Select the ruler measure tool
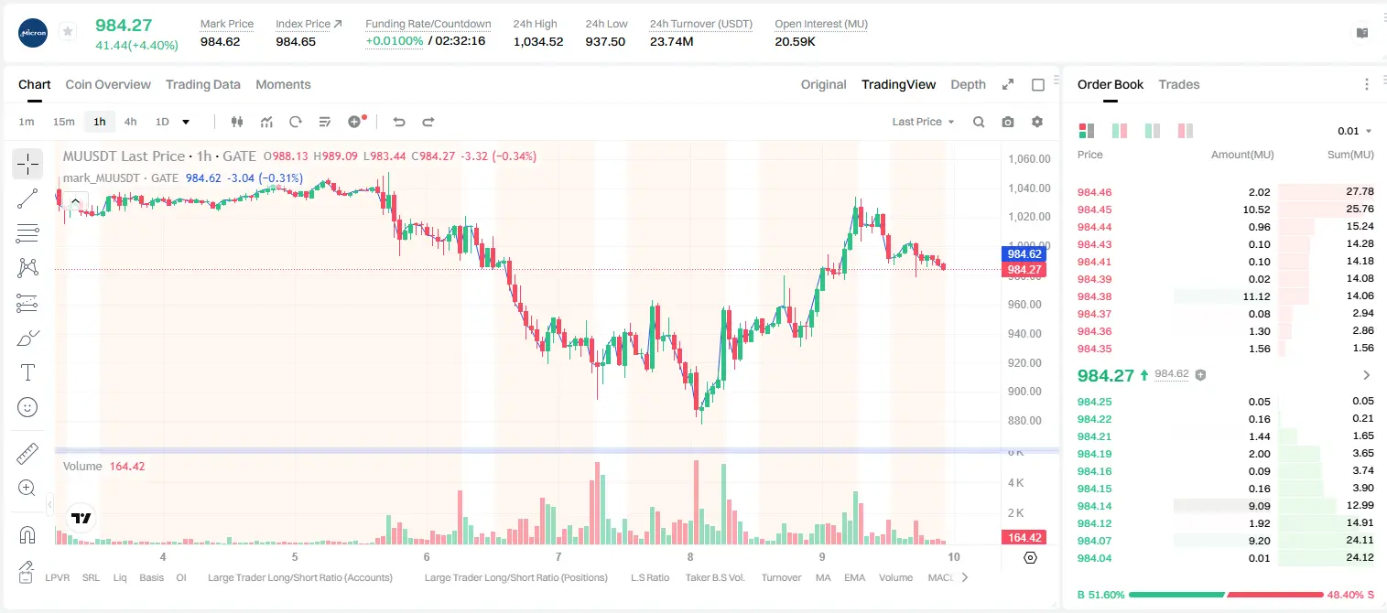 point(27,454)
